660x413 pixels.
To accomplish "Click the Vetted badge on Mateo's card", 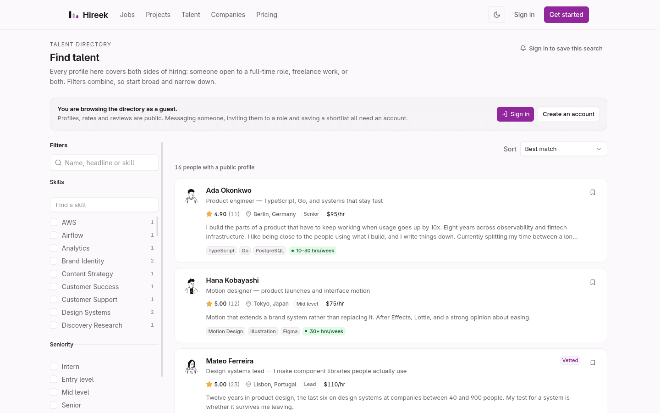I will coord(570,360).
